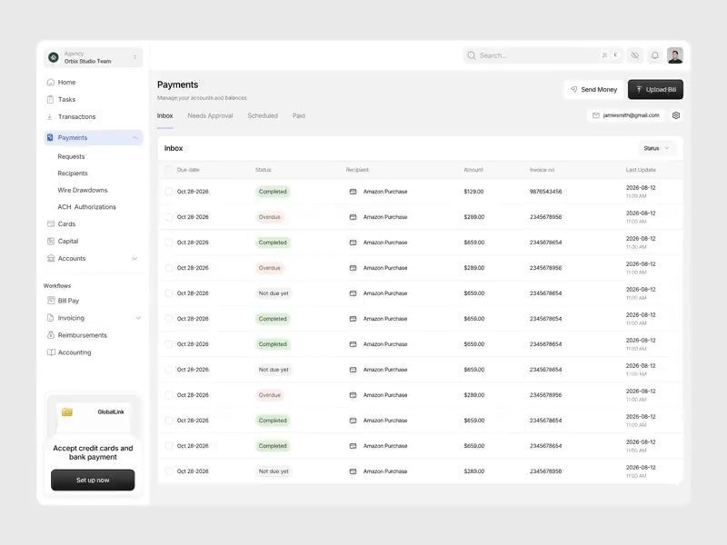This screenshot has height=545, width=727.
Task: Switch to the Needs Approval tab
Action: point(209,115)
